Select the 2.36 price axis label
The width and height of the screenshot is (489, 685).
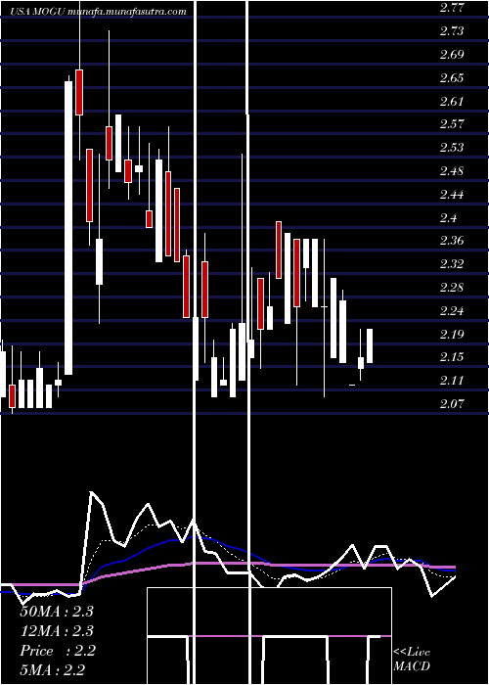click(452, 241)
